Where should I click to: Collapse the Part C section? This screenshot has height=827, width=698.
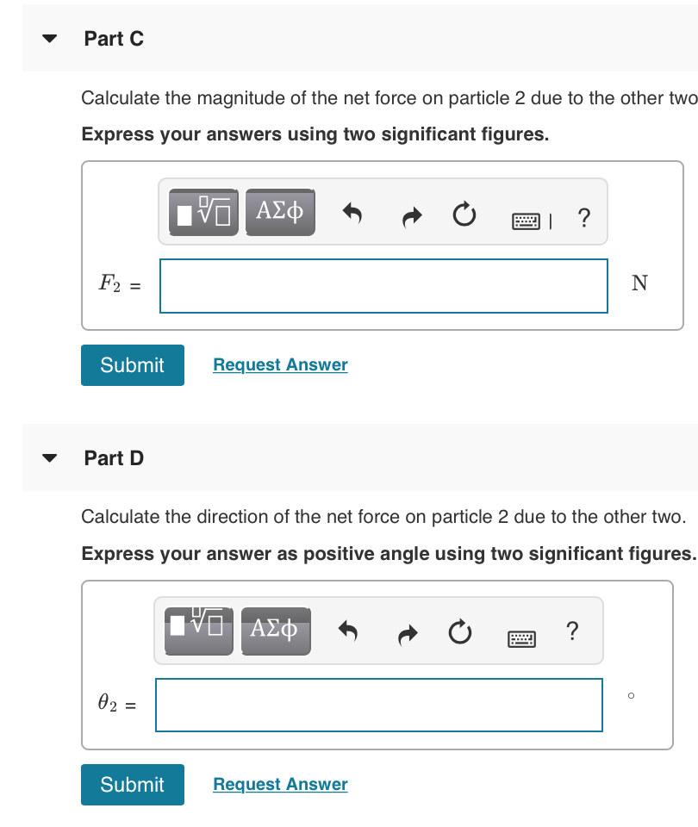tap(50, 37)
